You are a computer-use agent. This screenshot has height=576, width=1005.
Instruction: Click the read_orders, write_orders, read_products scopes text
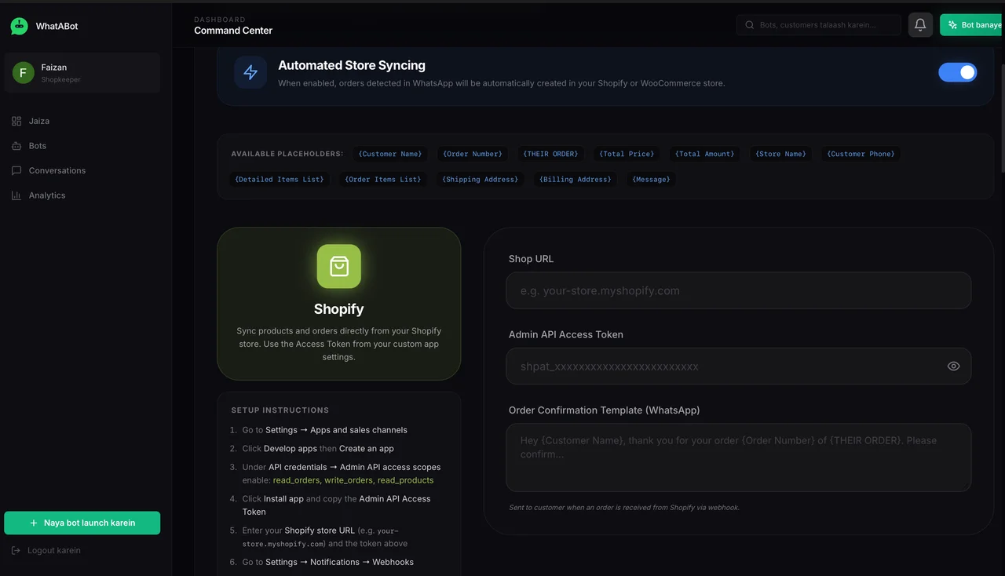click(353, 480)
